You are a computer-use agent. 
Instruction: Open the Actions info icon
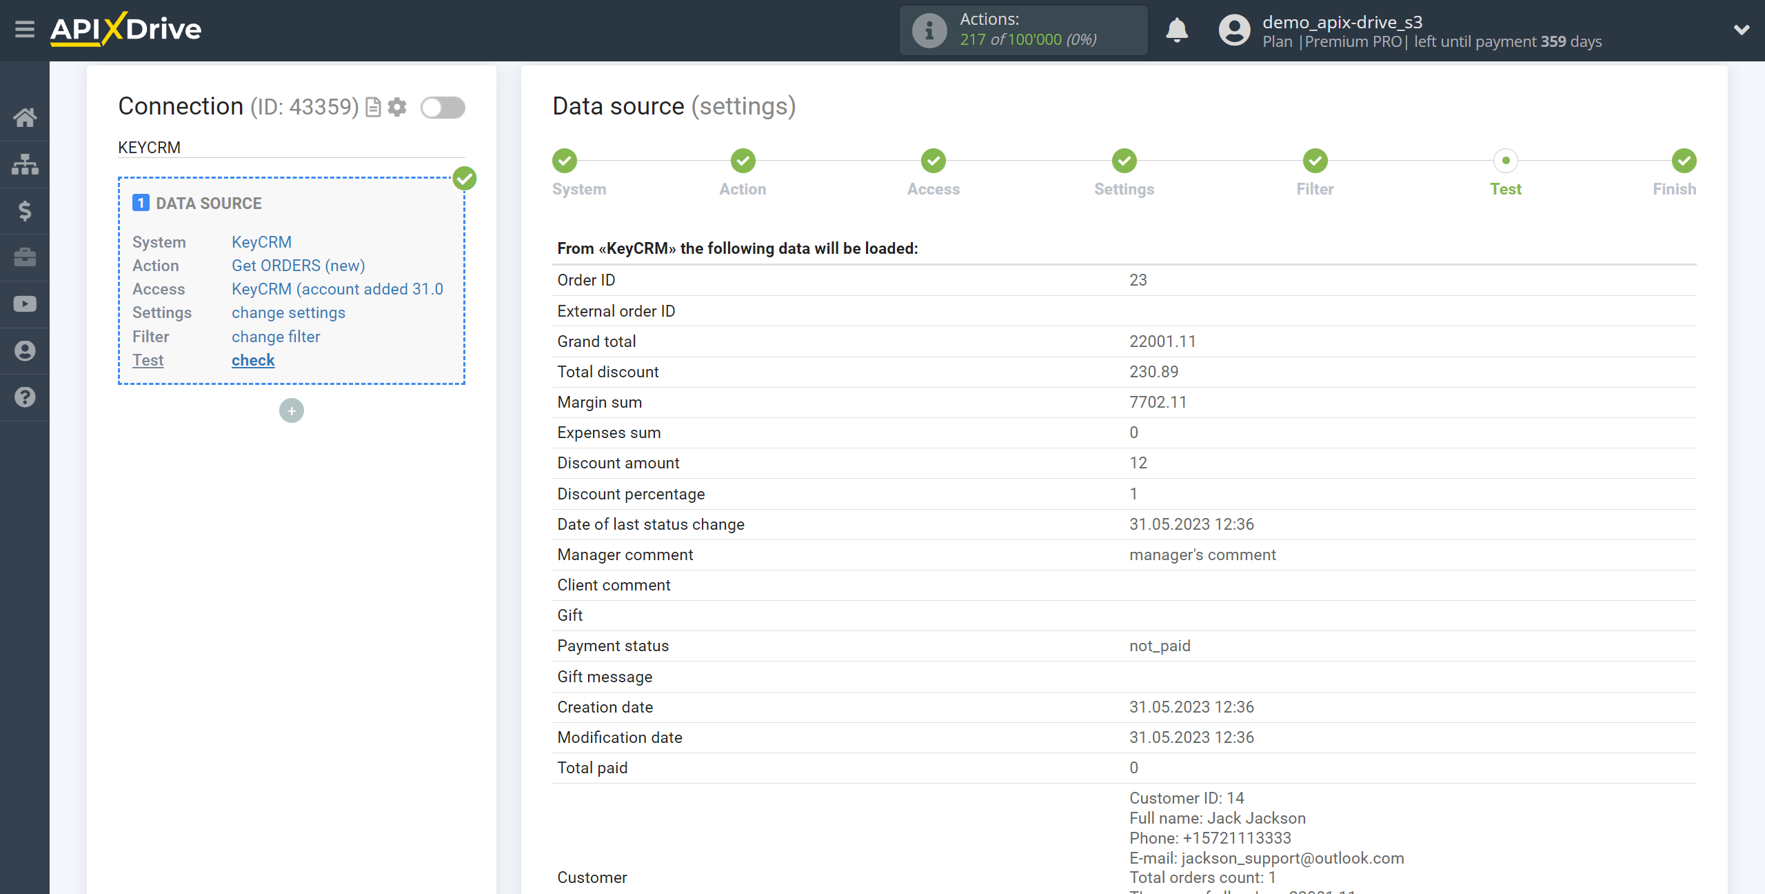pyautogui.click(x=929, y=30)
